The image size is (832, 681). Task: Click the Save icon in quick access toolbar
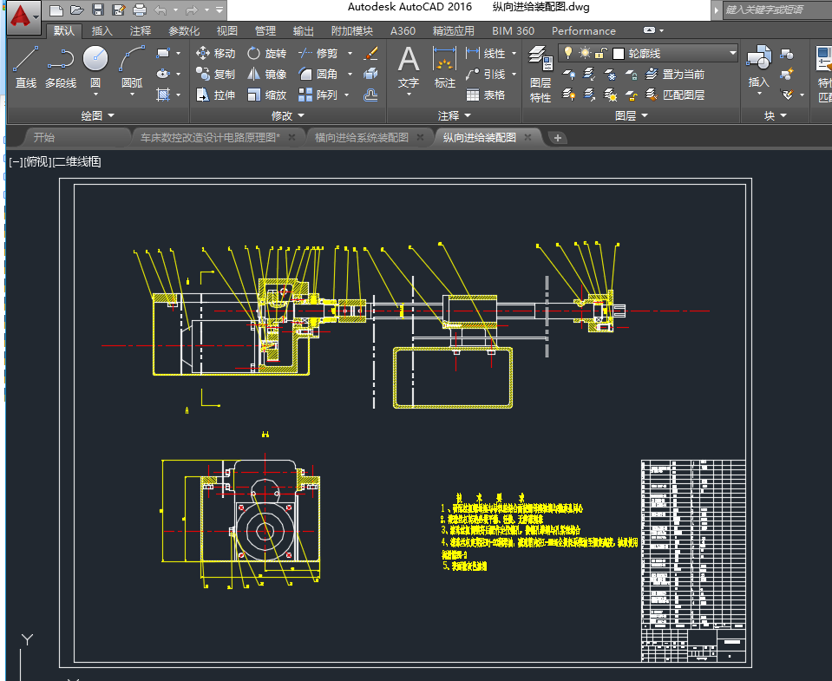(x=98, y=10)
